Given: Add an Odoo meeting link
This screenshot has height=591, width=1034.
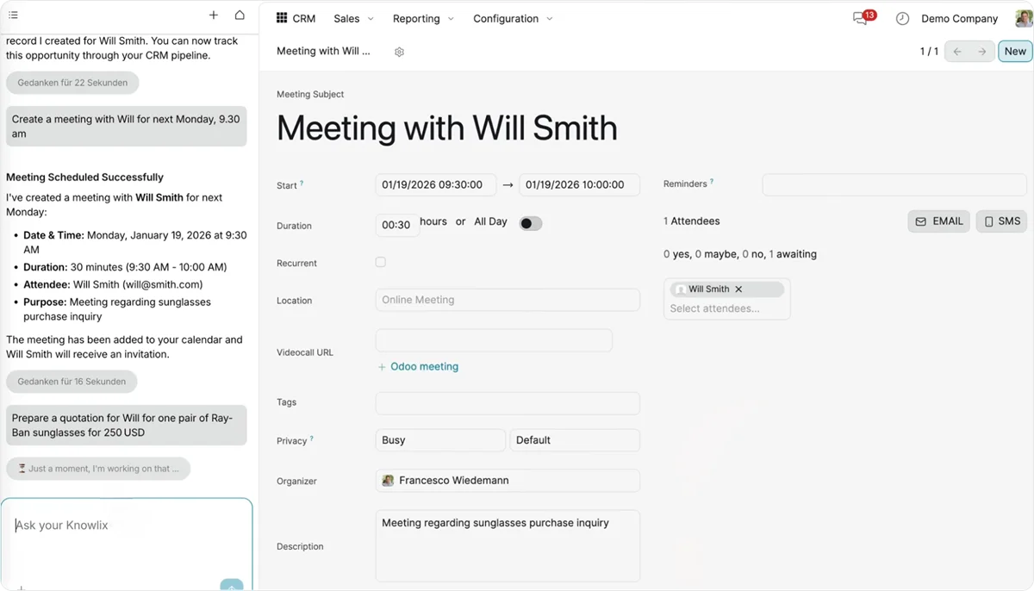Looking at the screenshot, I should (x=418, y=366).
